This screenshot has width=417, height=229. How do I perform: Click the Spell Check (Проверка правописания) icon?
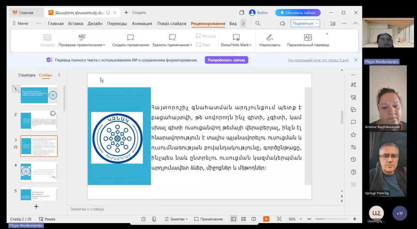click(x=82, y=37)
